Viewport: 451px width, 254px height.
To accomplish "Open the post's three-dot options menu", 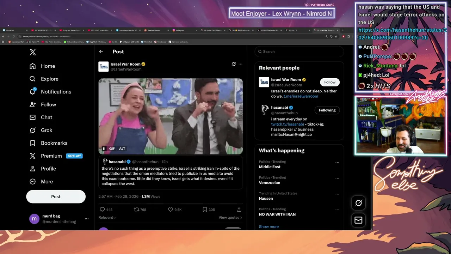I will (240, 64).
